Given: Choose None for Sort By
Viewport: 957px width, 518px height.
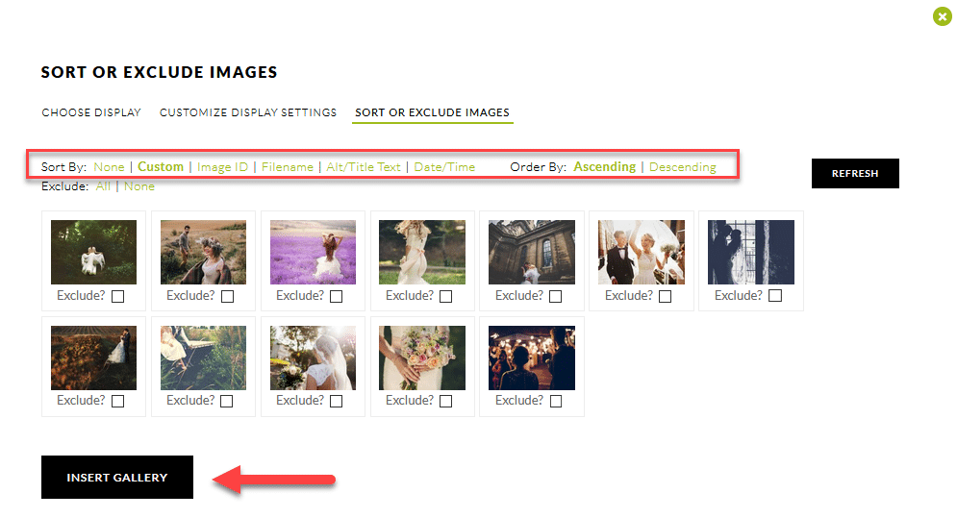Looking at the screenshot, I should pyautogui.click(x=109, y=167).
